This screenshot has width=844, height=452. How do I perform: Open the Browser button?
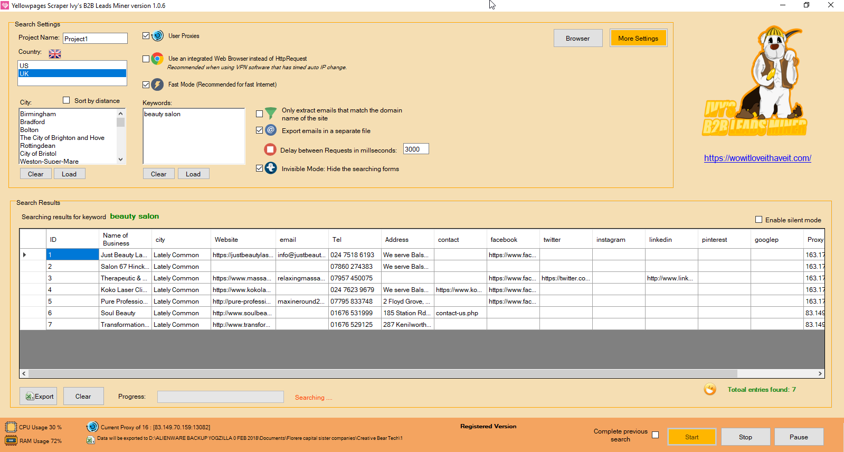pos(578,38)
